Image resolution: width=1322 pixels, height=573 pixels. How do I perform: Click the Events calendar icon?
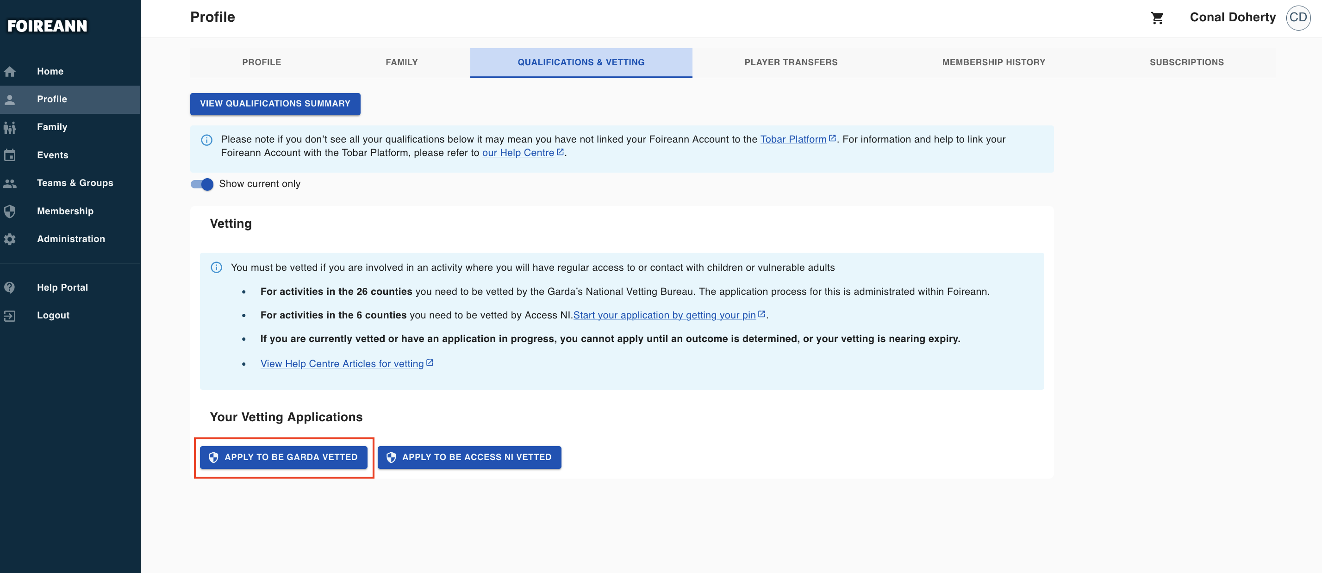[10, 155]
